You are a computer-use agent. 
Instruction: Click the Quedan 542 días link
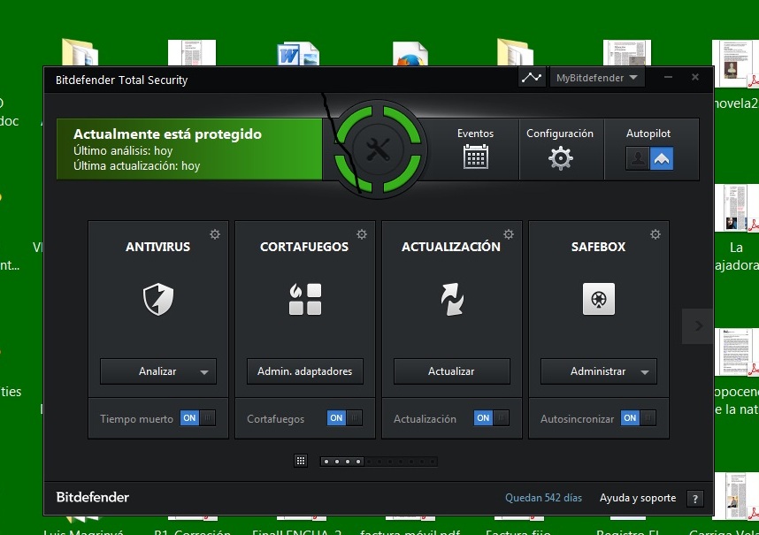(x=543, y=498)
